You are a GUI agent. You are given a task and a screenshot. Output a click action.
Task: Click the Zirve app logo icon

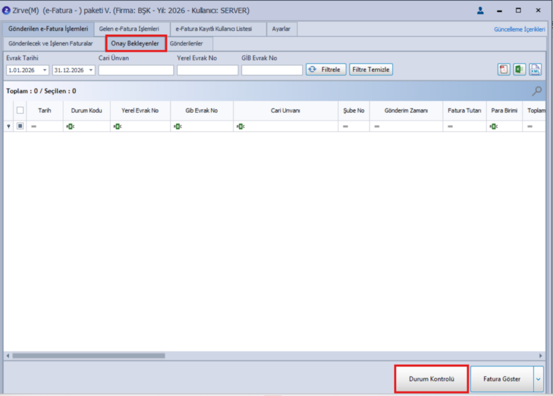pos(6,11)
